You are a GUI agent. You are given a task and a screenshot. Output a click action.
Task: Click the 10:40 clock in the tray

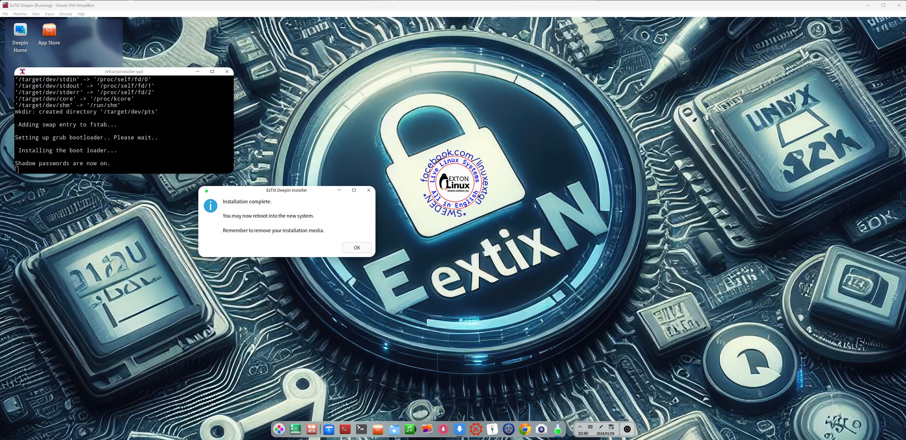pos(583,434)
